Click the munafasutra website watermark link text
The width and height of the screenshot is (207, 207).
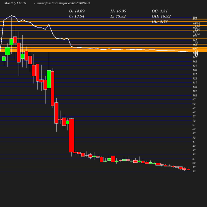(x=55, y=3)
